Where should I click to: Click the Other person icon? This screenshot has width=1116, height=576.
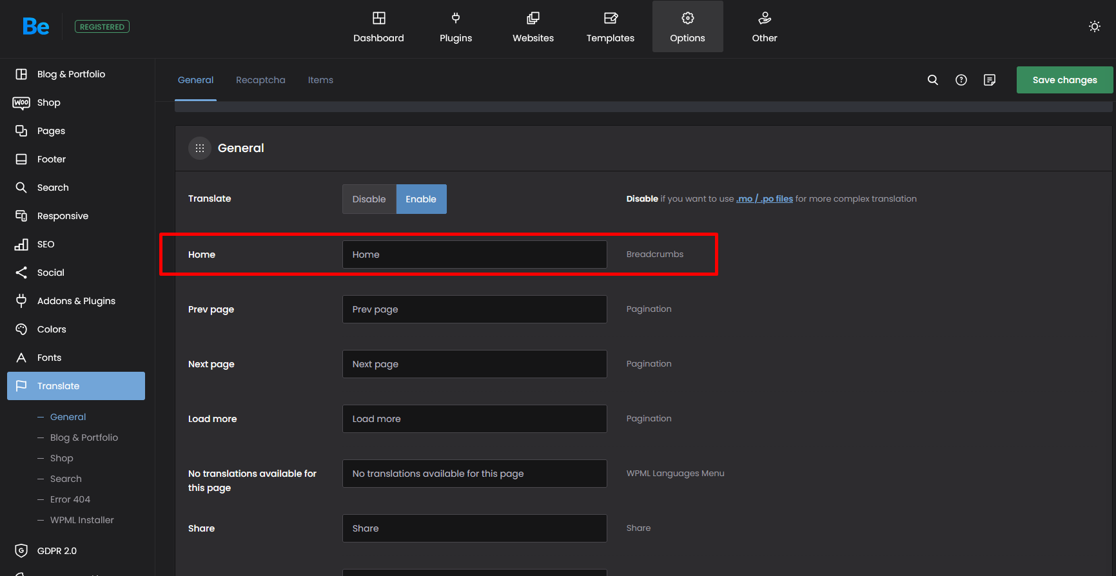(765, 18)
